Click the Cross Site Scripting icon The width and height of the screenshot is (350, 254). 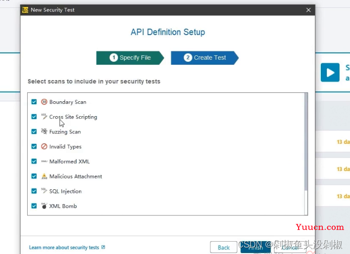point(44,117)
